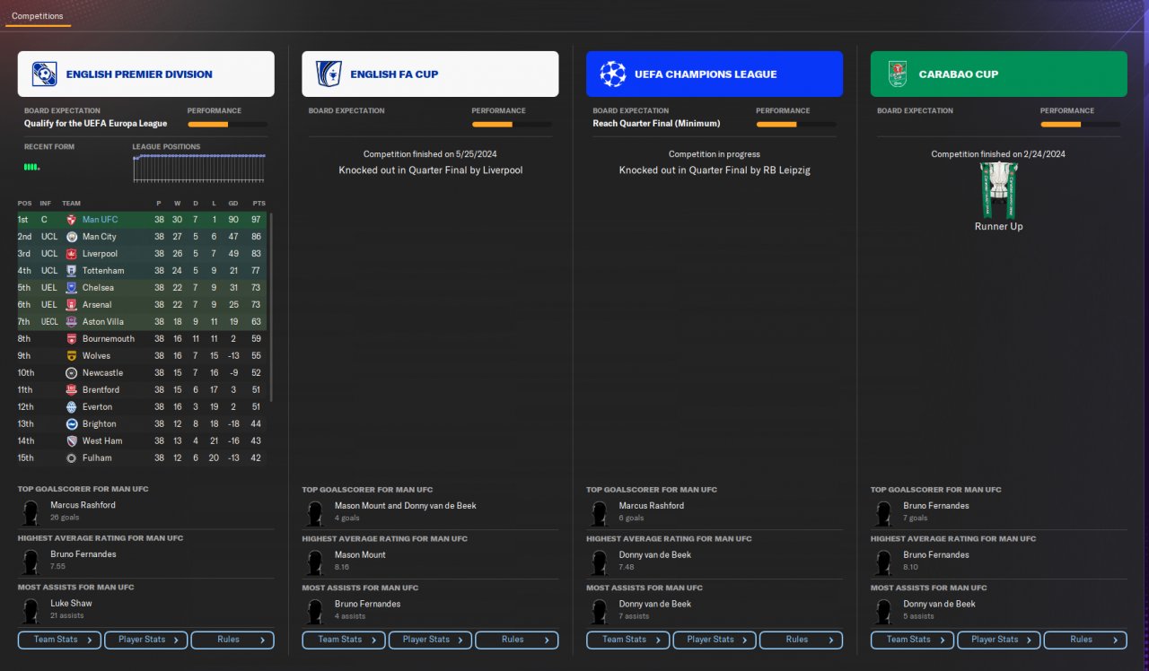Click the GD column header

[x=233, y=204]
